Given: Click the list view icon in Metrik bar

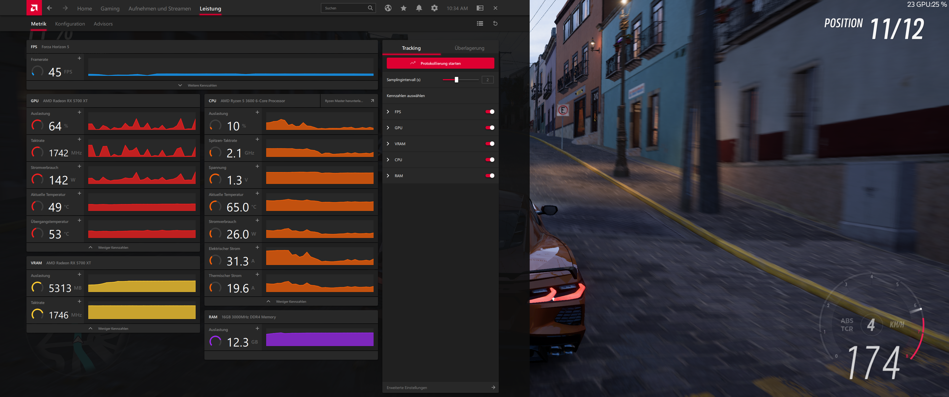Looking at the screenshot, I should 480,23.
